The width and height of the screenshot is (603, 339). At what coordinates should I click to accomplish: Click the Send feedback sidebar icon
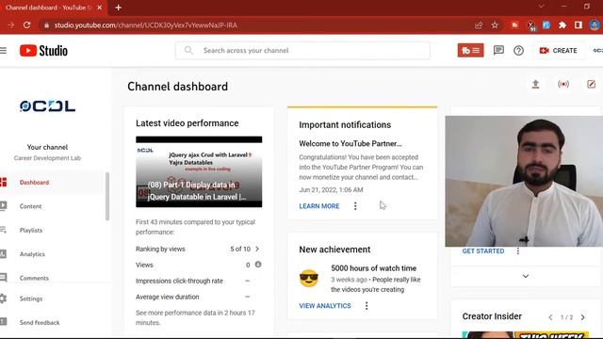pos(3,322)
